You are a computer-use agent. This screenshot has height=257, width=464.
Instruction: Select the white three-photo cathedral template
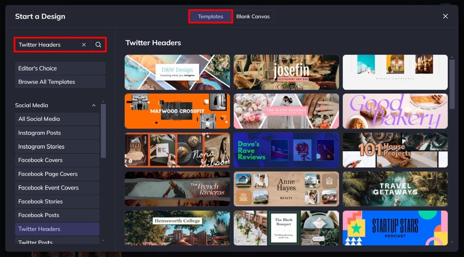(395, 72)
